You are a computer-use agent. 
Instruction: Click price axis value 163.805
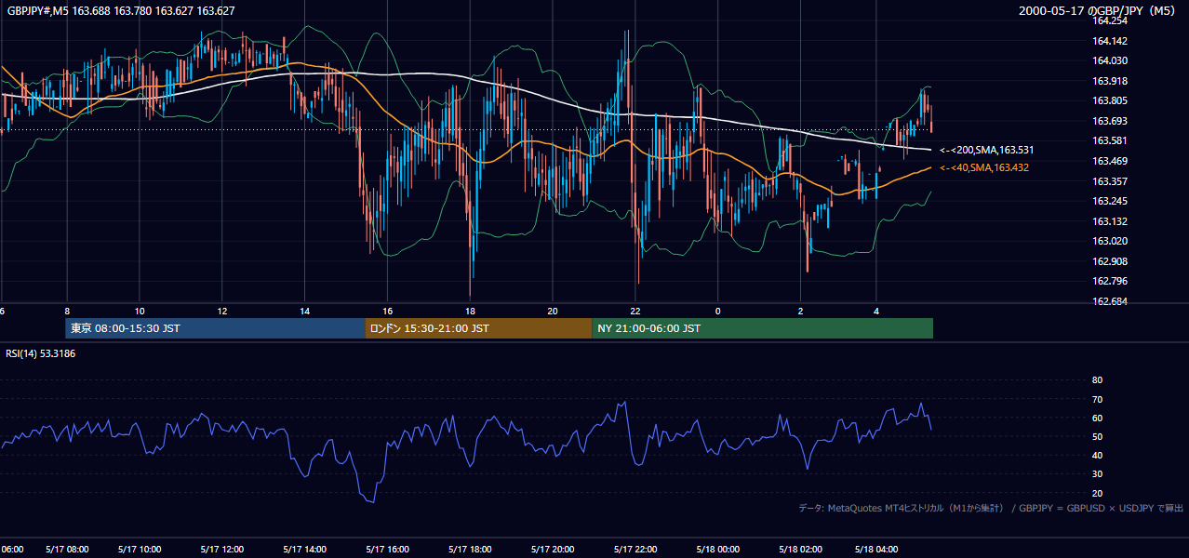tap(1110, 100)
